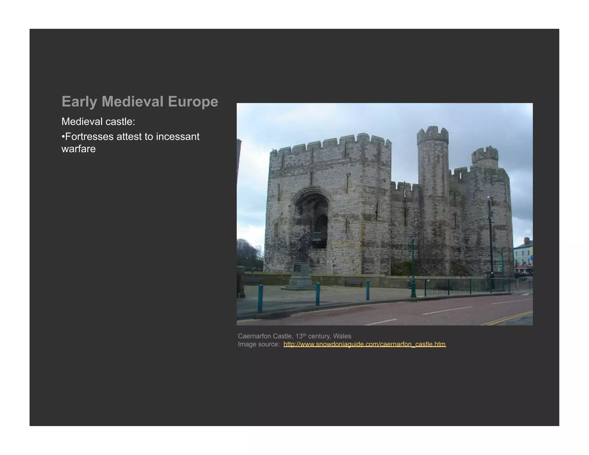This screenshot has height=455, width=589.
Task: Open the snowdoniaguide.com caernarfon_castle link
Action: [x=364, y=344]
